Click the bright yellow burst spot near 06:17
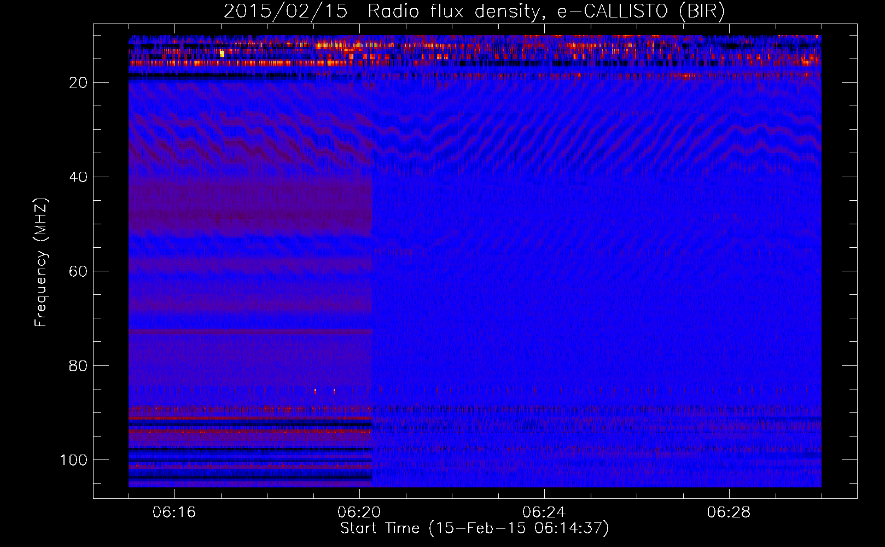 pos(222,53)
